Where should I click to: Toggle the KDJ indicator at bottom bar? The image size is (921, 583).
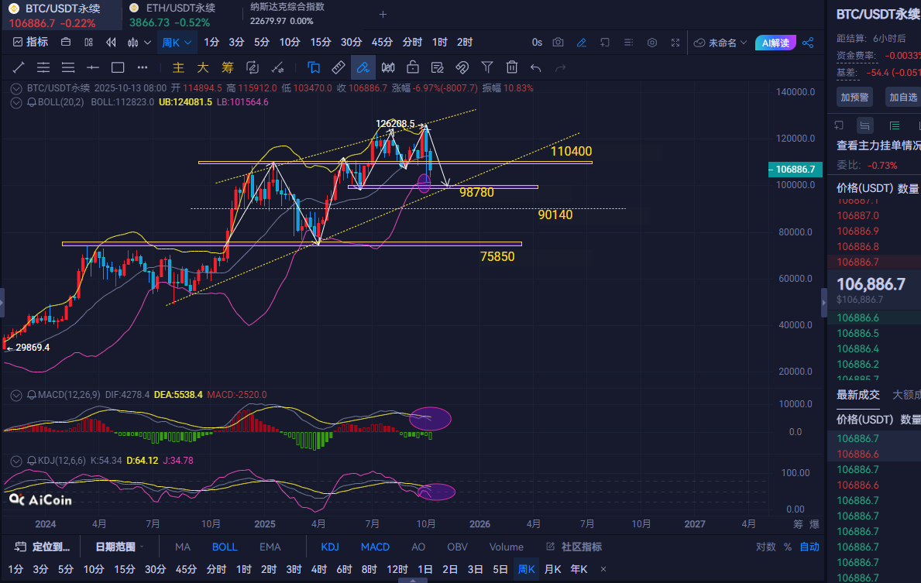[x=329, y=547]
